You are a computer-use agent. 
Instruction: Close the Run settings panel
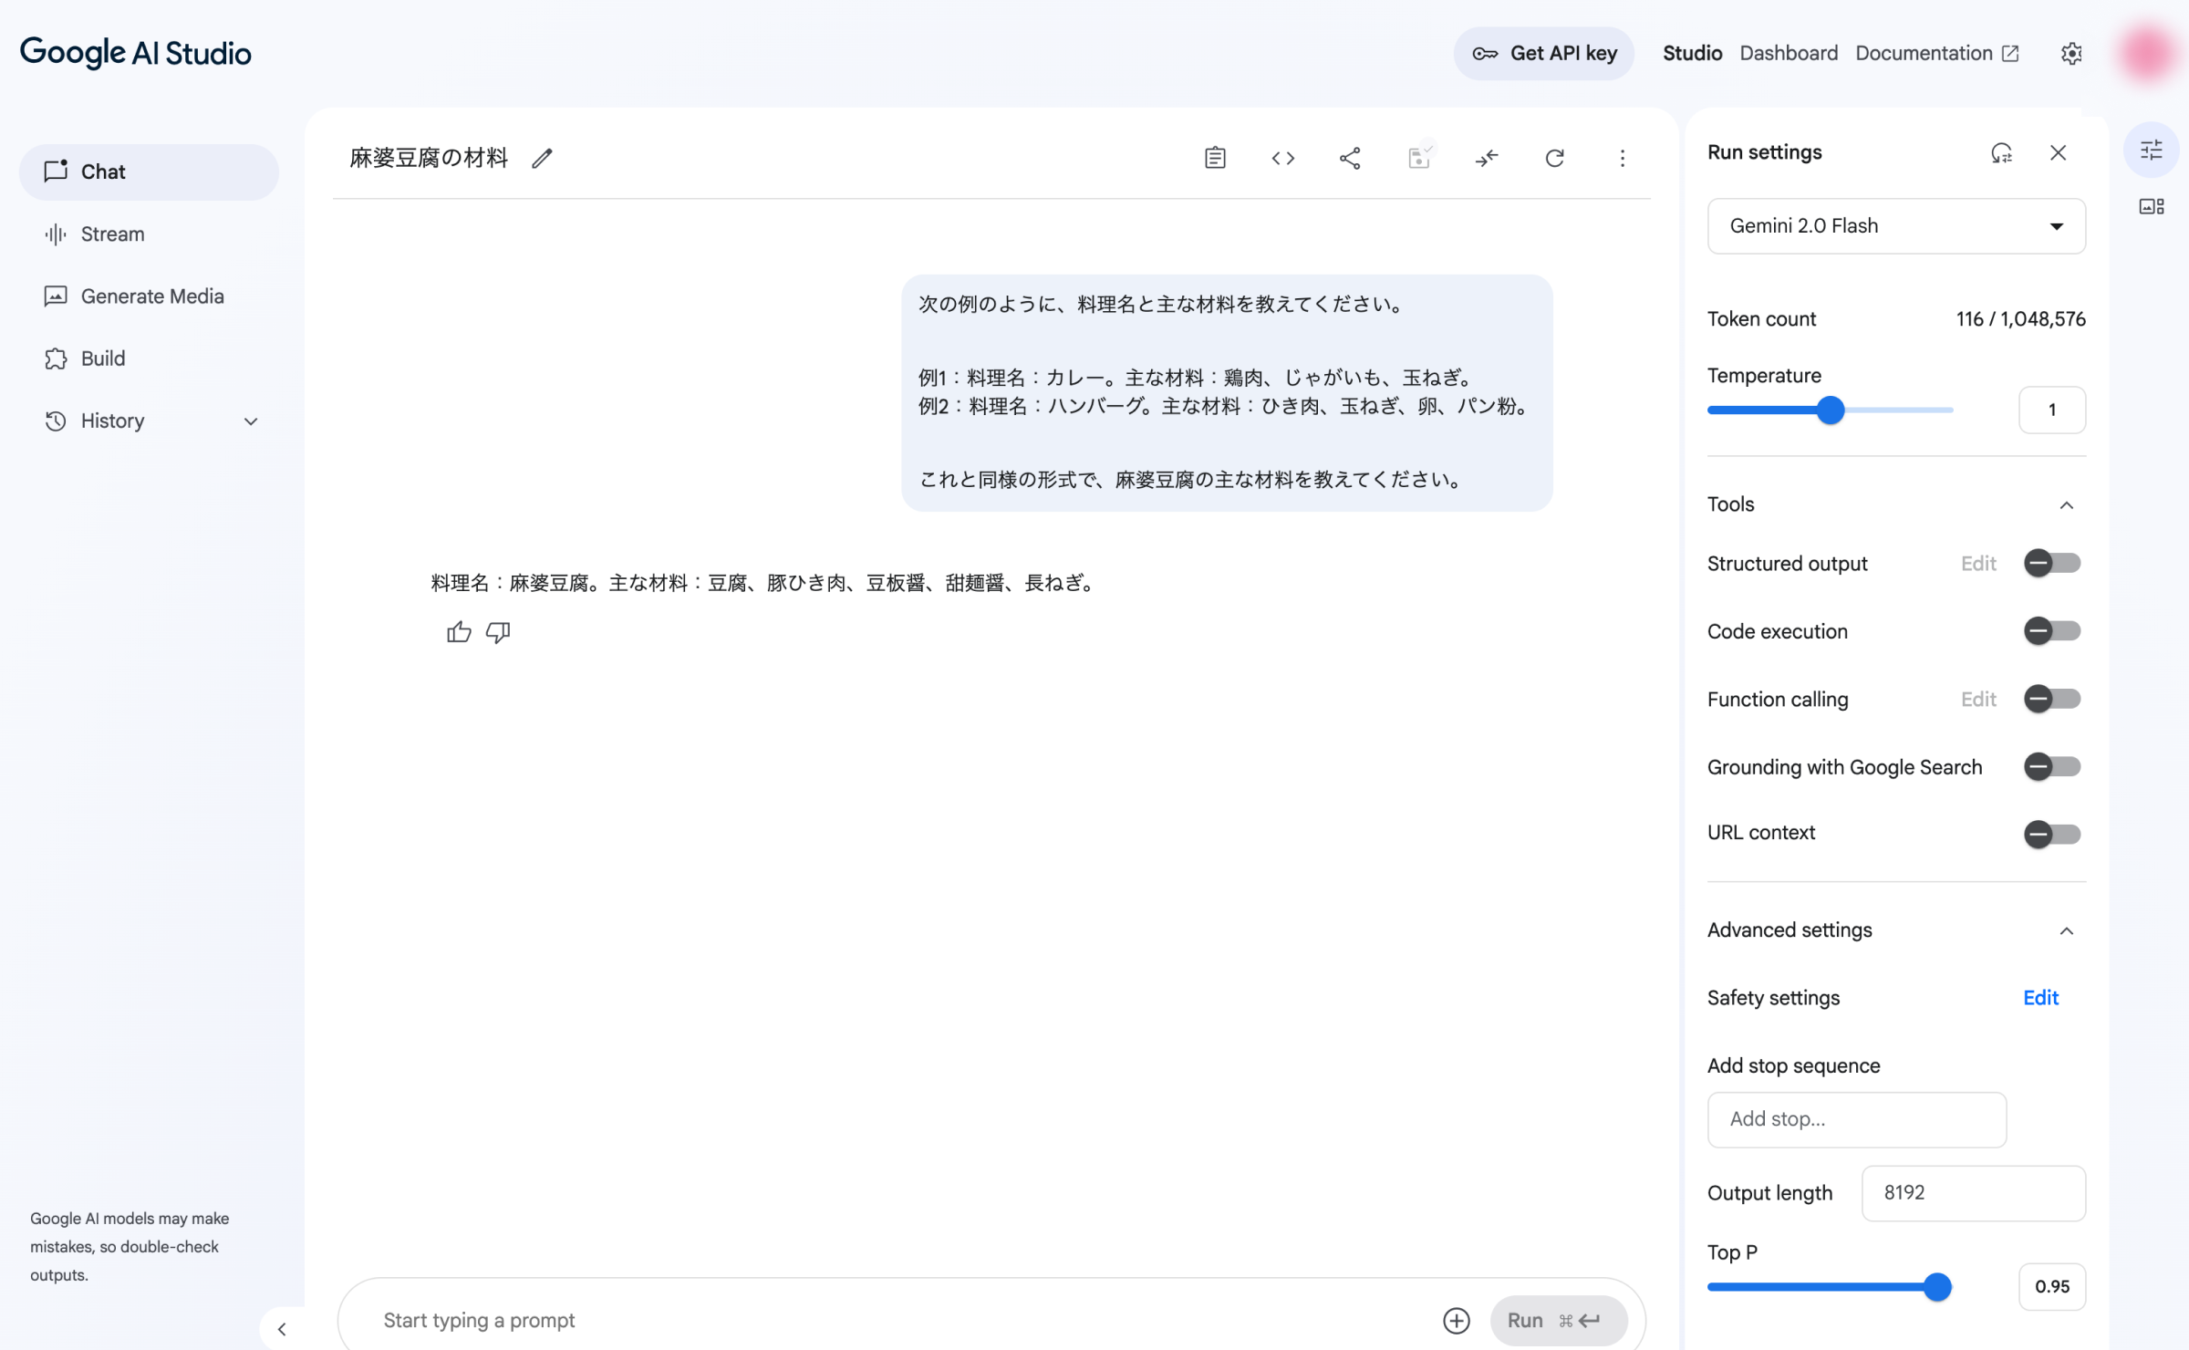[2058, 152]
